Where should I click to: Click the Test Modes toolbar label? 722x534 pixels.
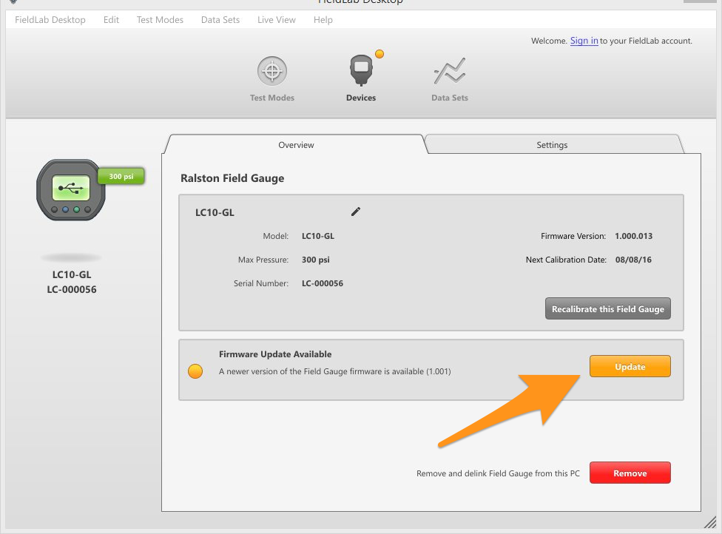coord(271,98)
